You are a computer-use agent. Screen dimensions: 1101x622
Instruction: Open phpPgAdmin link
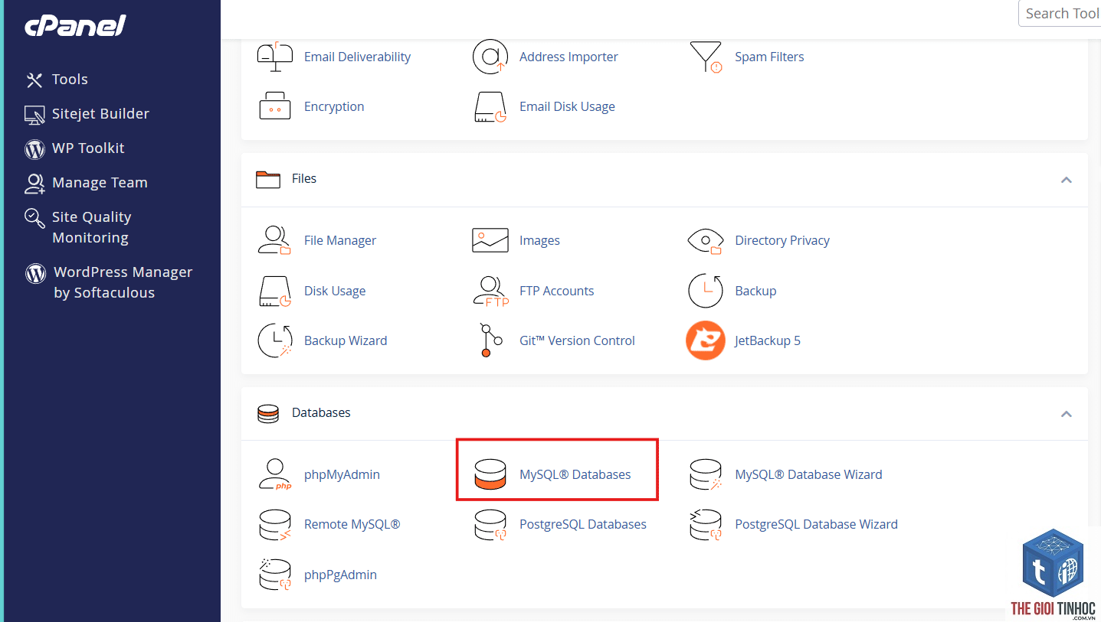(340, 575)
